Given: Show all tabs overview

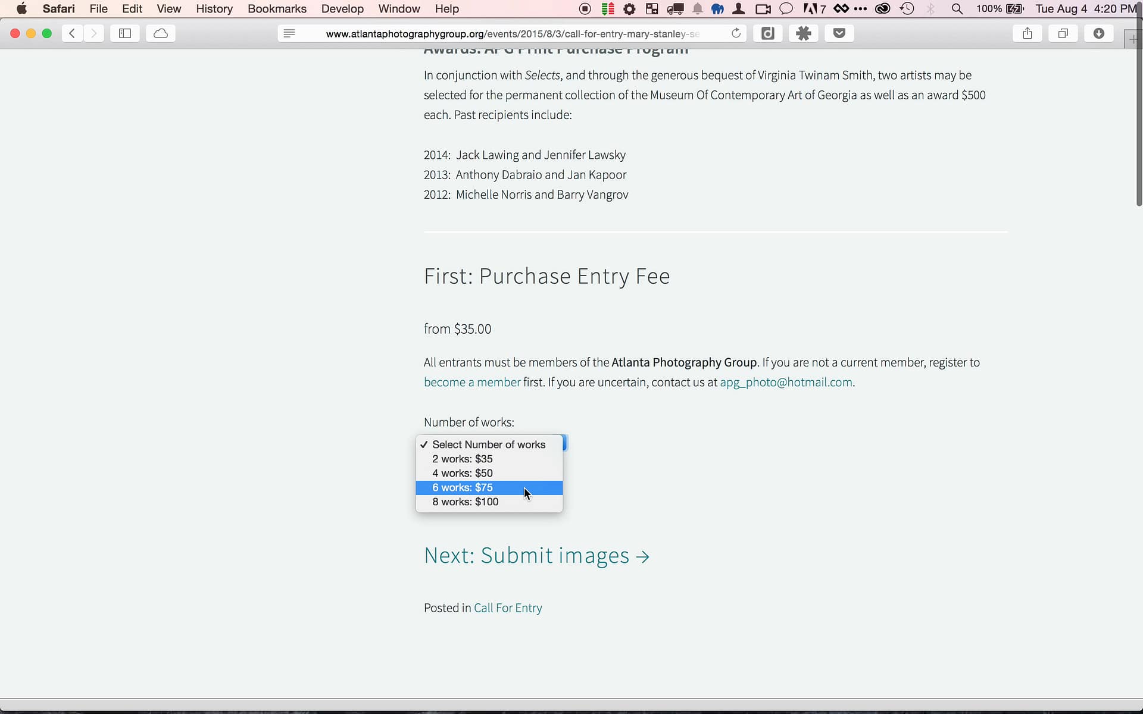Looking at the screenshot, I should point(1063,33).
